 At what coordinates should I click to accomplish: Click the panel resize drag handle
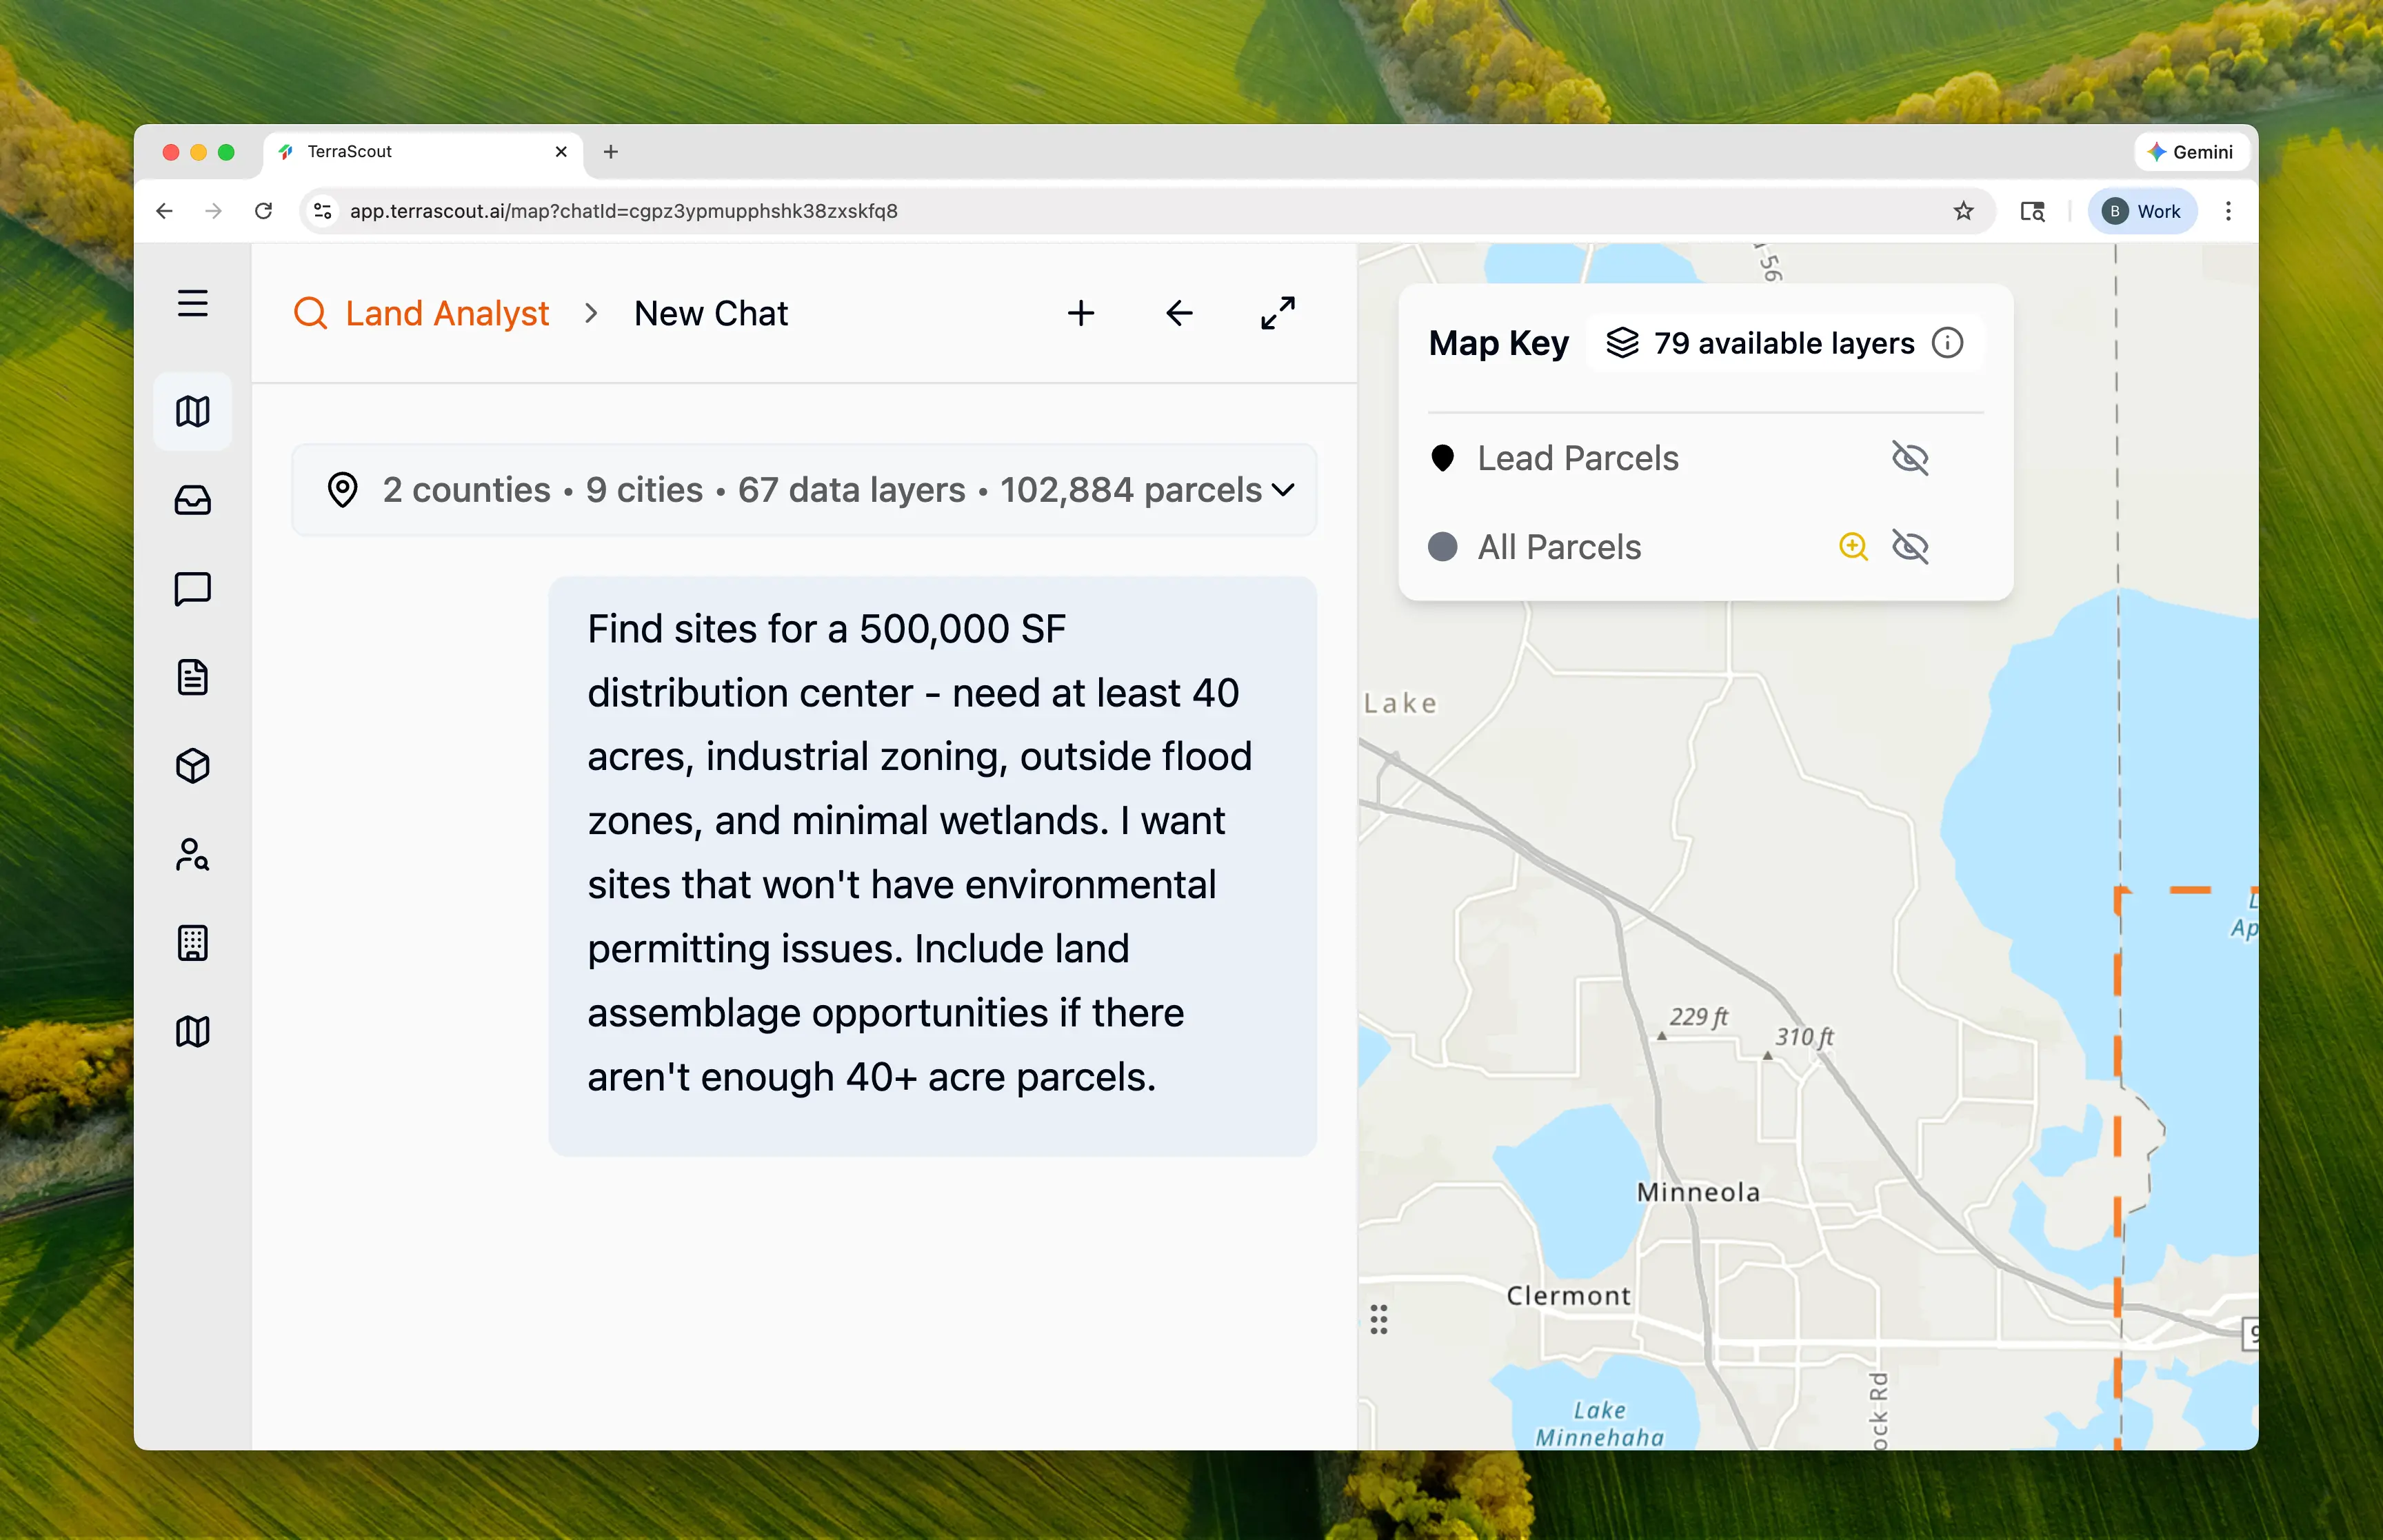coord(1379,1320)
